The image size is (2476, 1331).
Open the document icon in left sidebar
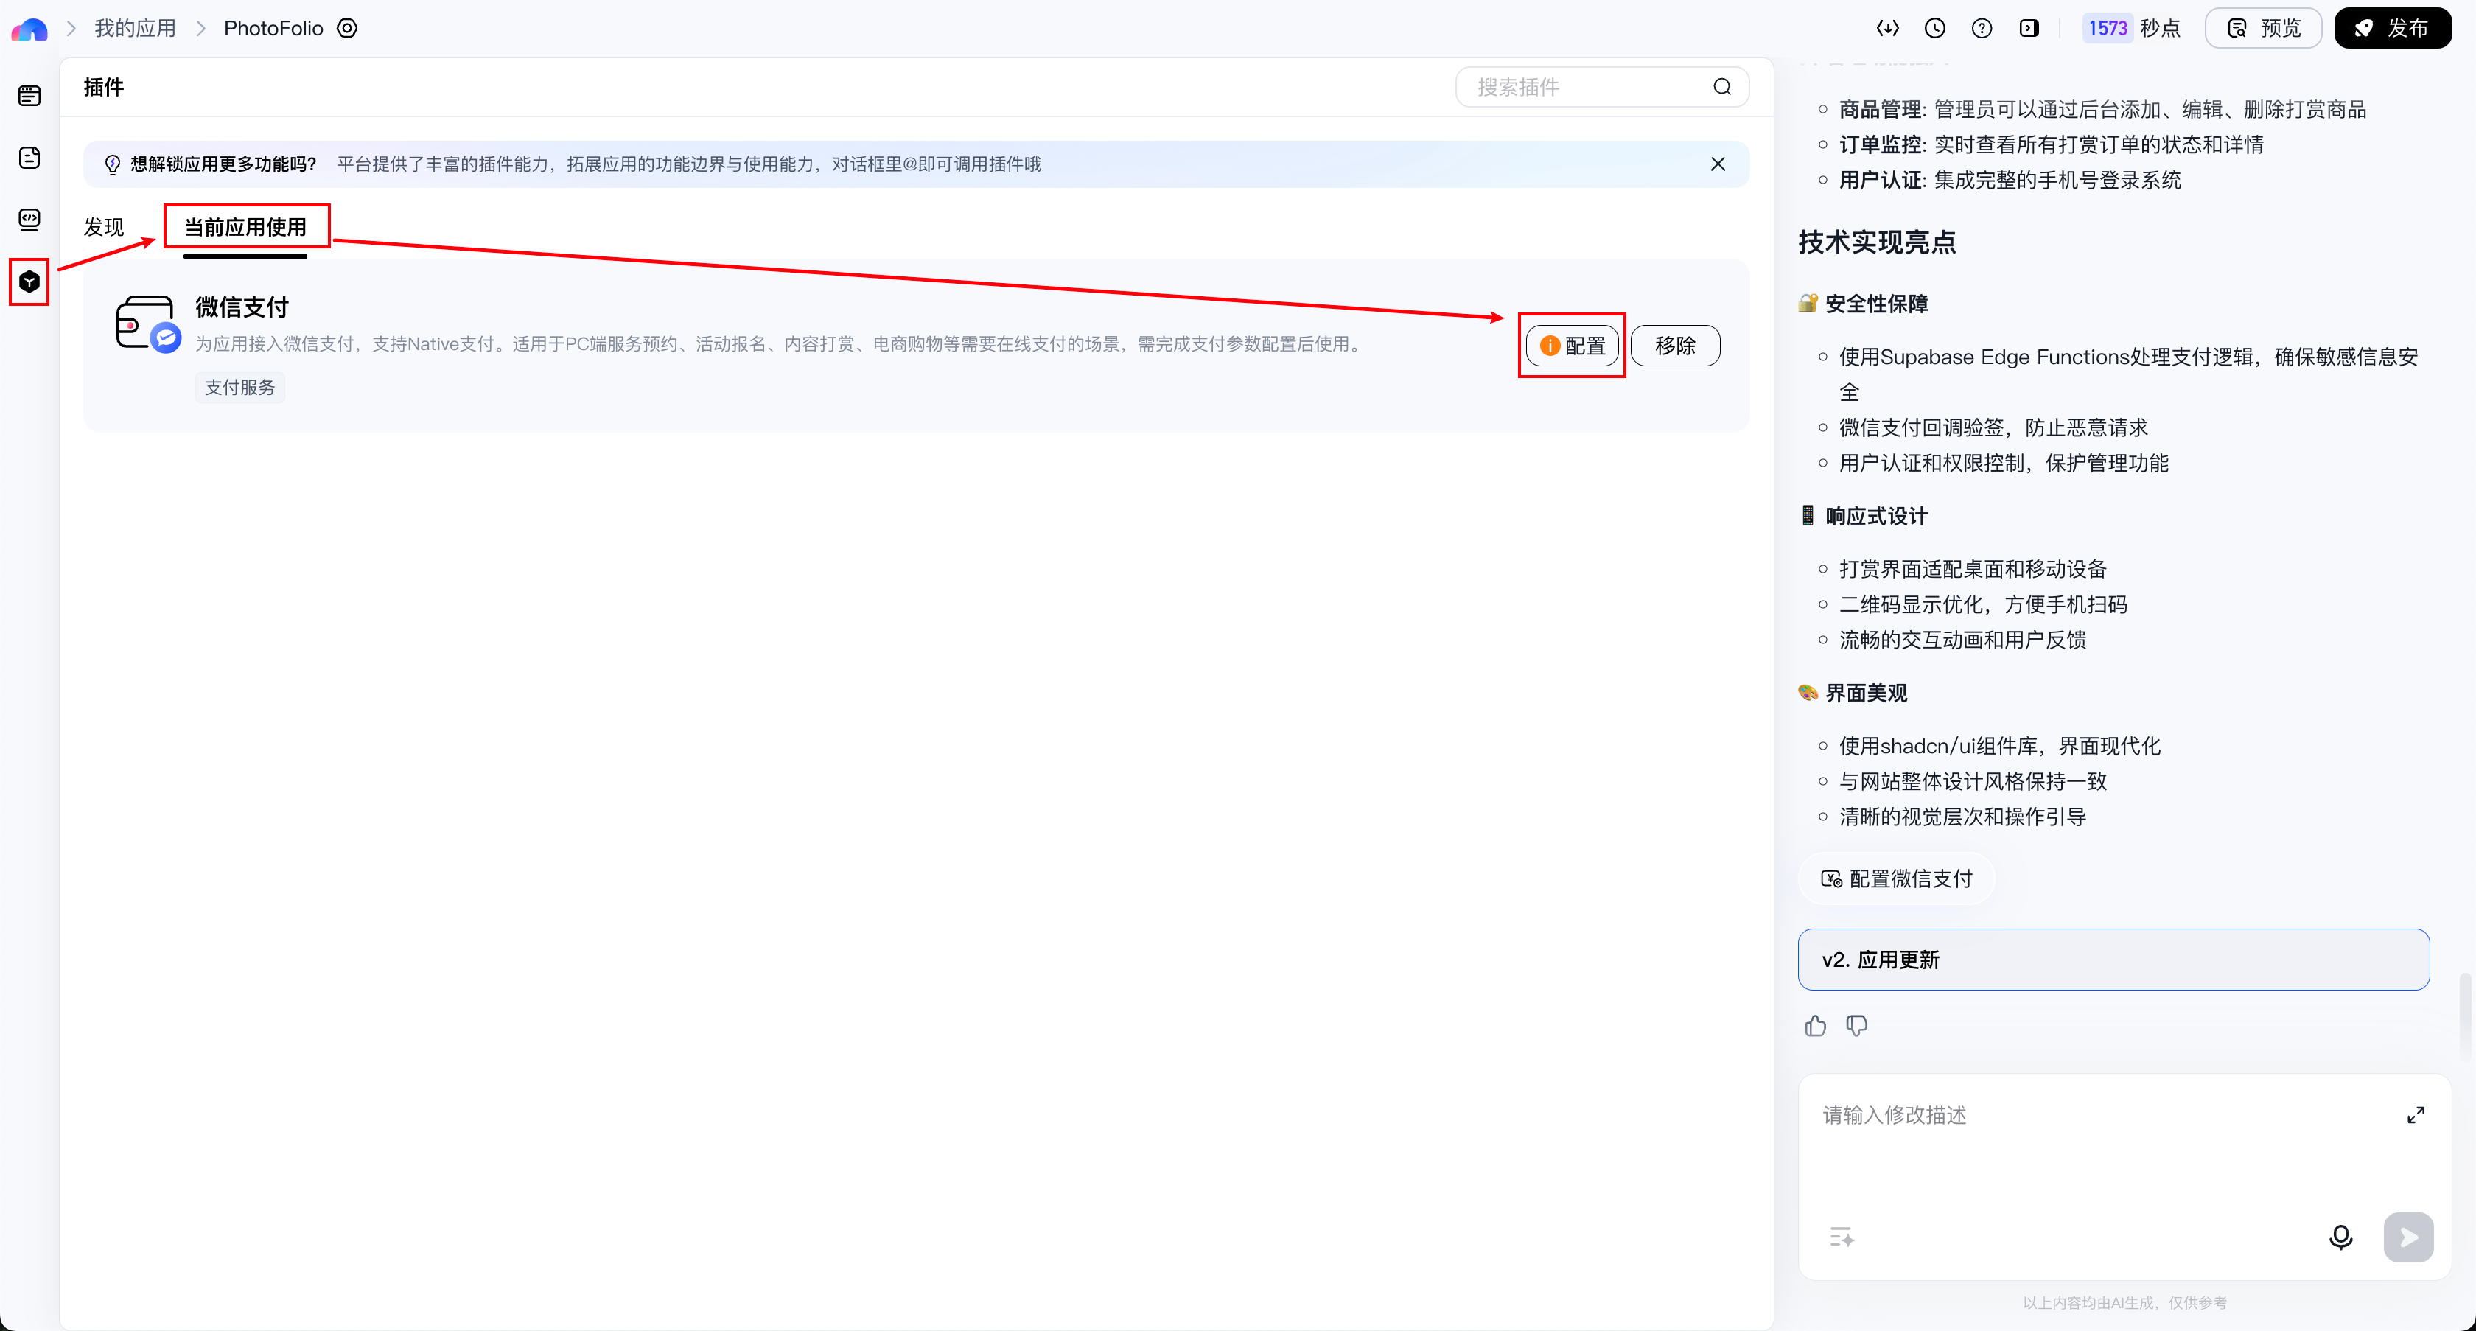coord(29,158)
